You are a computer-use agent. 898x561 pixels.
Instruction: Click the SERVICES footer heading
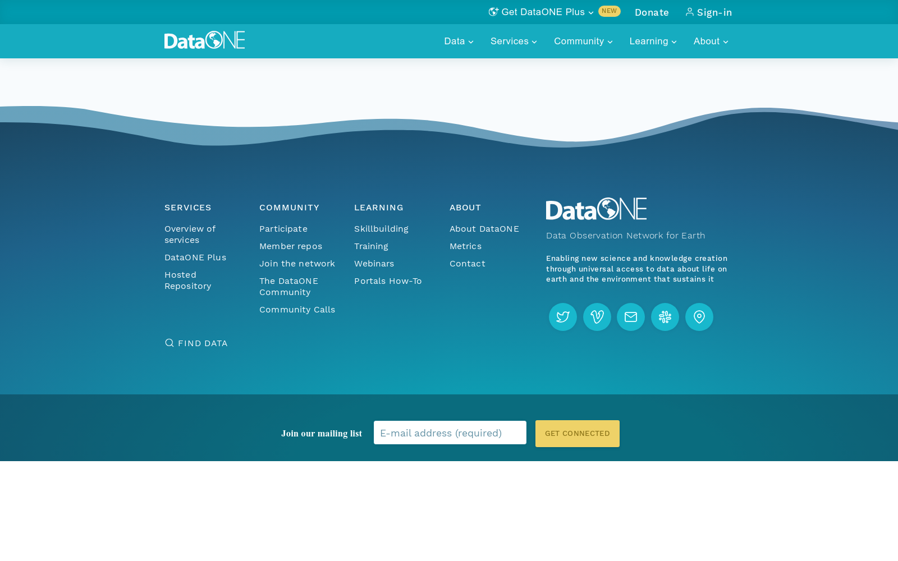188,208
